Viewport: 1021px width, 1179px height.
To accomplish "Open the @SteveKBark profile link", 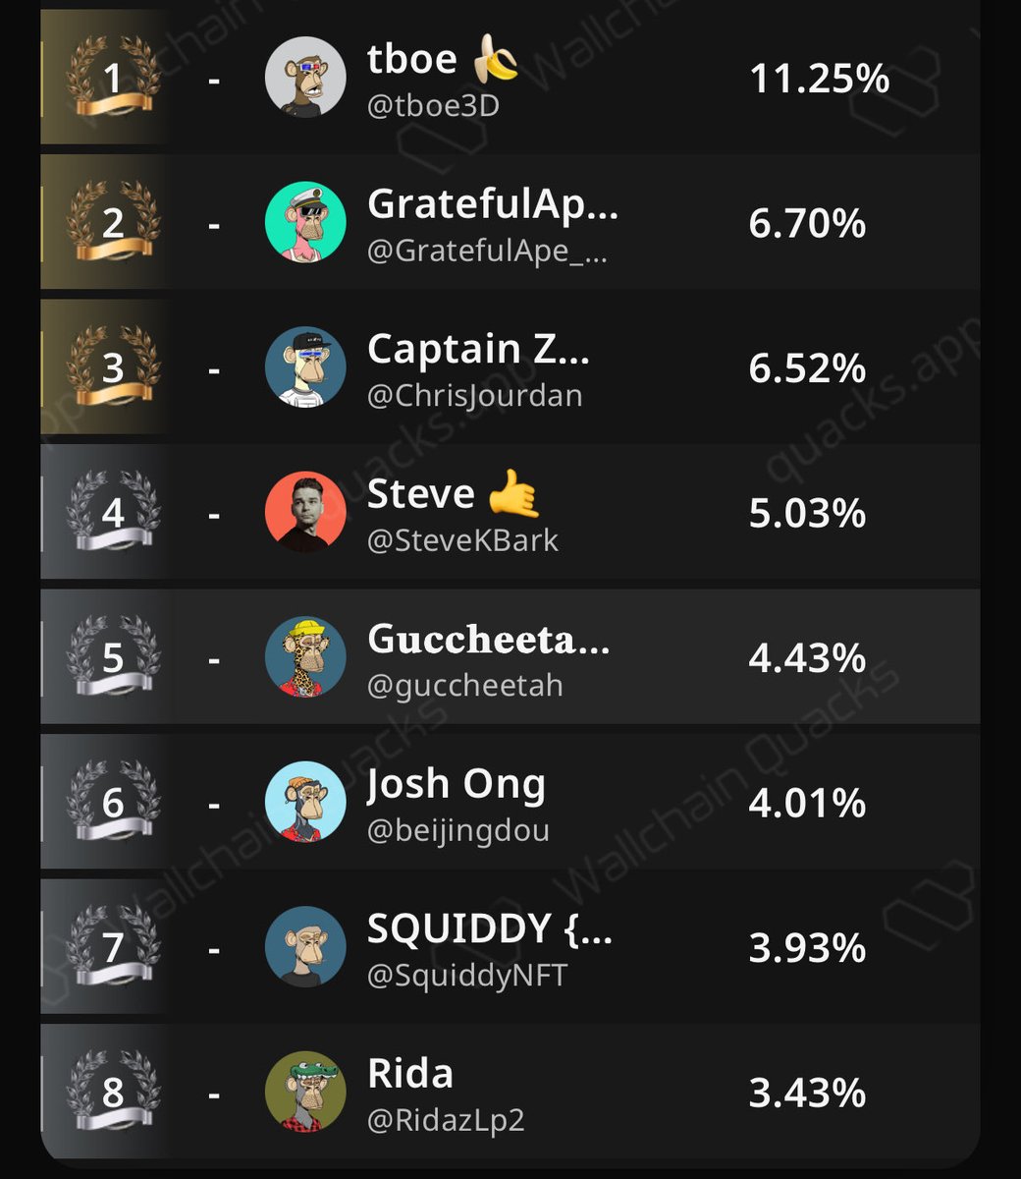I will tap(462, 539).
